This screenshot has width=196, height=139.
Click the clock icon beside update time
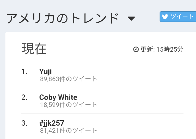click(136, 49)
